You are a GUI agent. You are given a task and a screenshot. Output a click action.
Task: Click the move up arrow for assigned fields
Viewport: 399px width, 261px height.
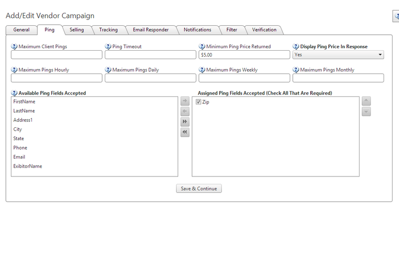point(366,101)
